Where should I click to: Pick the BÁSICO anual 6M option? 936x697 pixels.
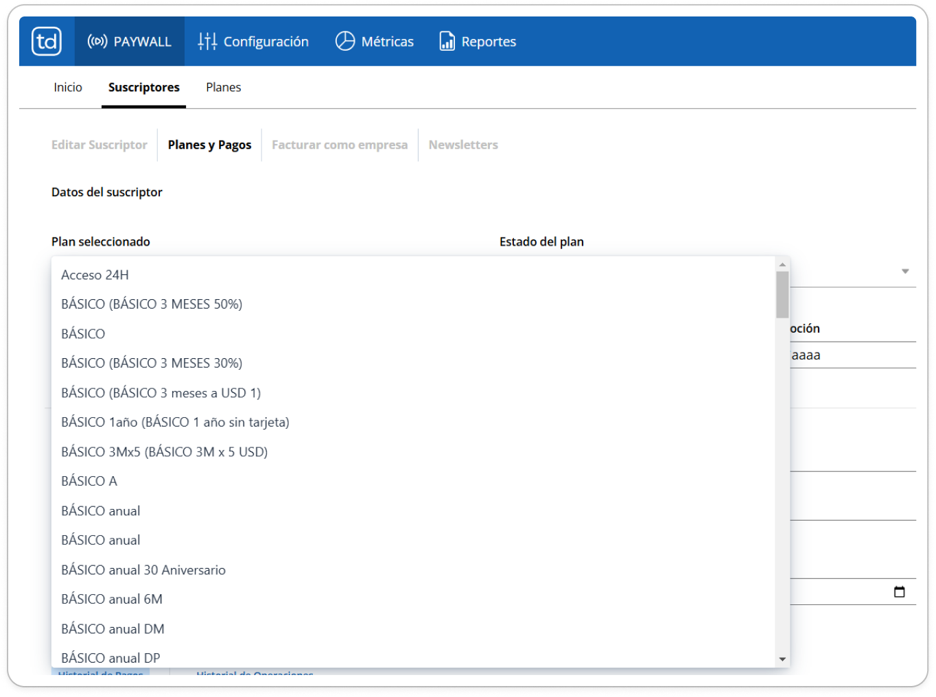[x=414, y=599]
